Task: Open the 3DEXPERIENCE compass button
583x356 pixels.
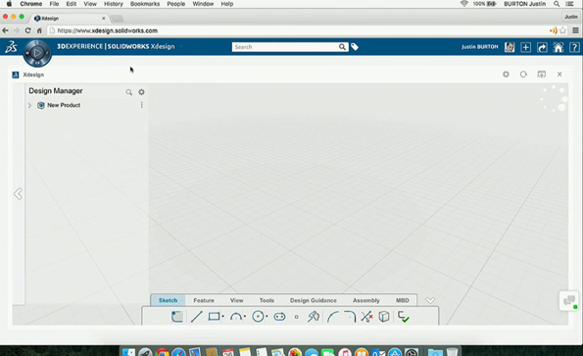Action: coord(37,53)
